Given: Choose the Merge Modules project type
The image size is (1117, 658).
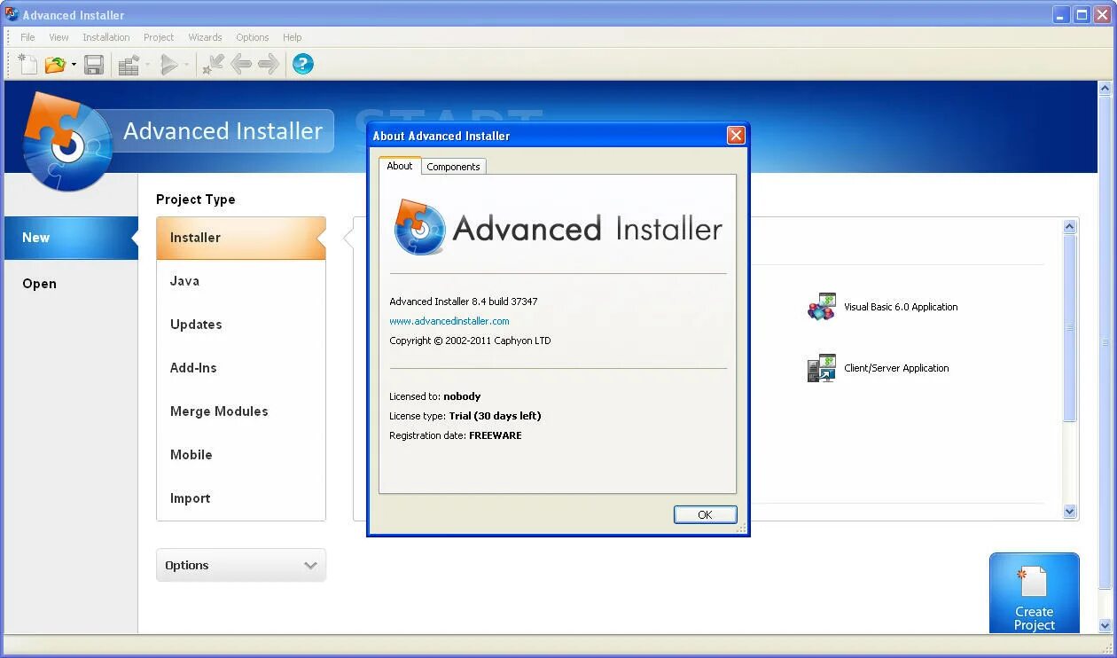Looking at the screenshot, I should point(240,411).
